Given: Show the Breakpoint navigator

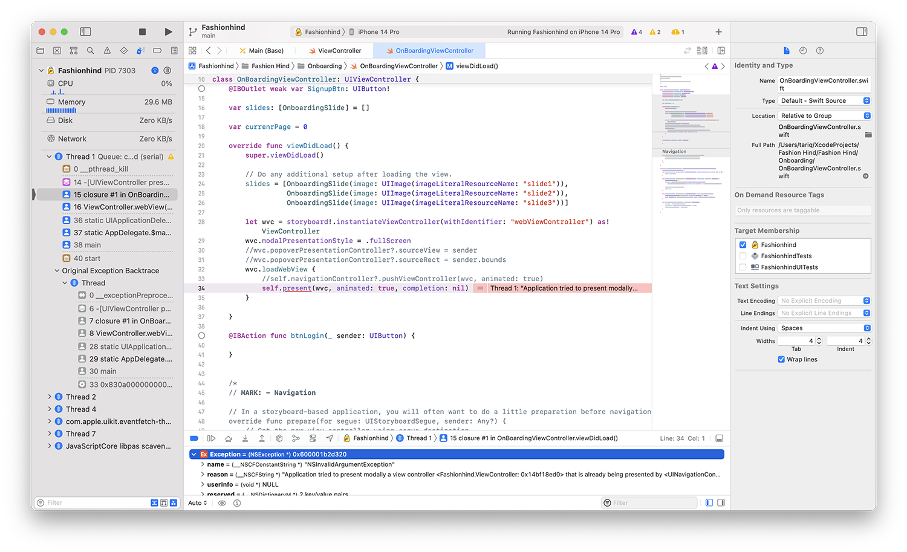Looking at the screenshot, I should [157, 51].
